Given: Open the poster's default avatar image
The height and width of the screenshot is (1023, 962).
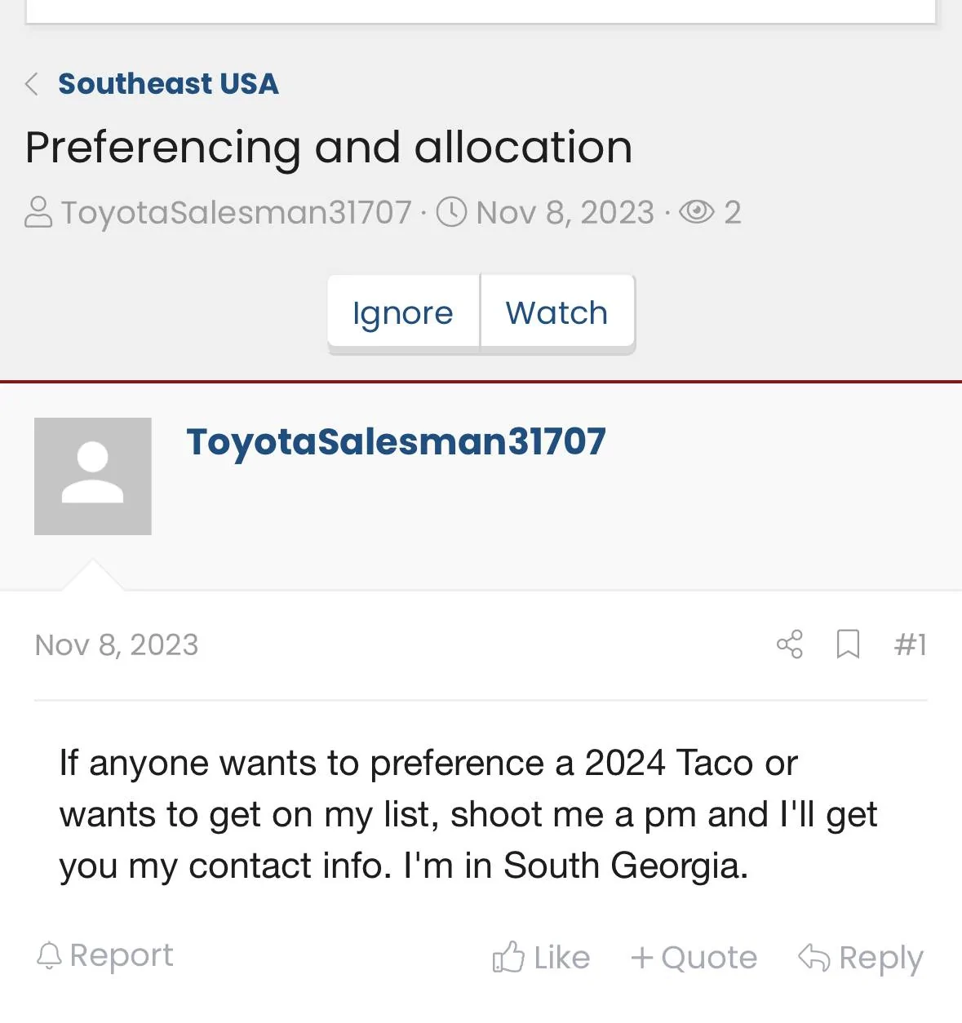Looking at the screenshot, I should click(93, 476).
